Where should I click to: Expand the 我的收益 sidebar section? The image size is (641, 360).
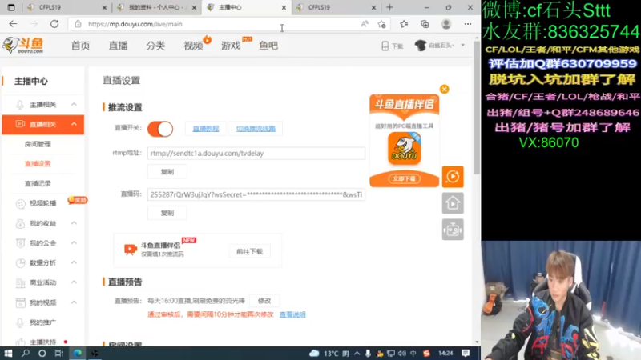coord(74,223)
